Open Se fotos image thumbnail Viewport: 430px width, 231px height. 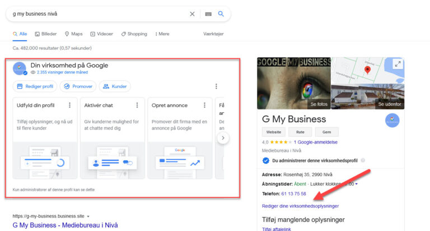tap(294, 83)
